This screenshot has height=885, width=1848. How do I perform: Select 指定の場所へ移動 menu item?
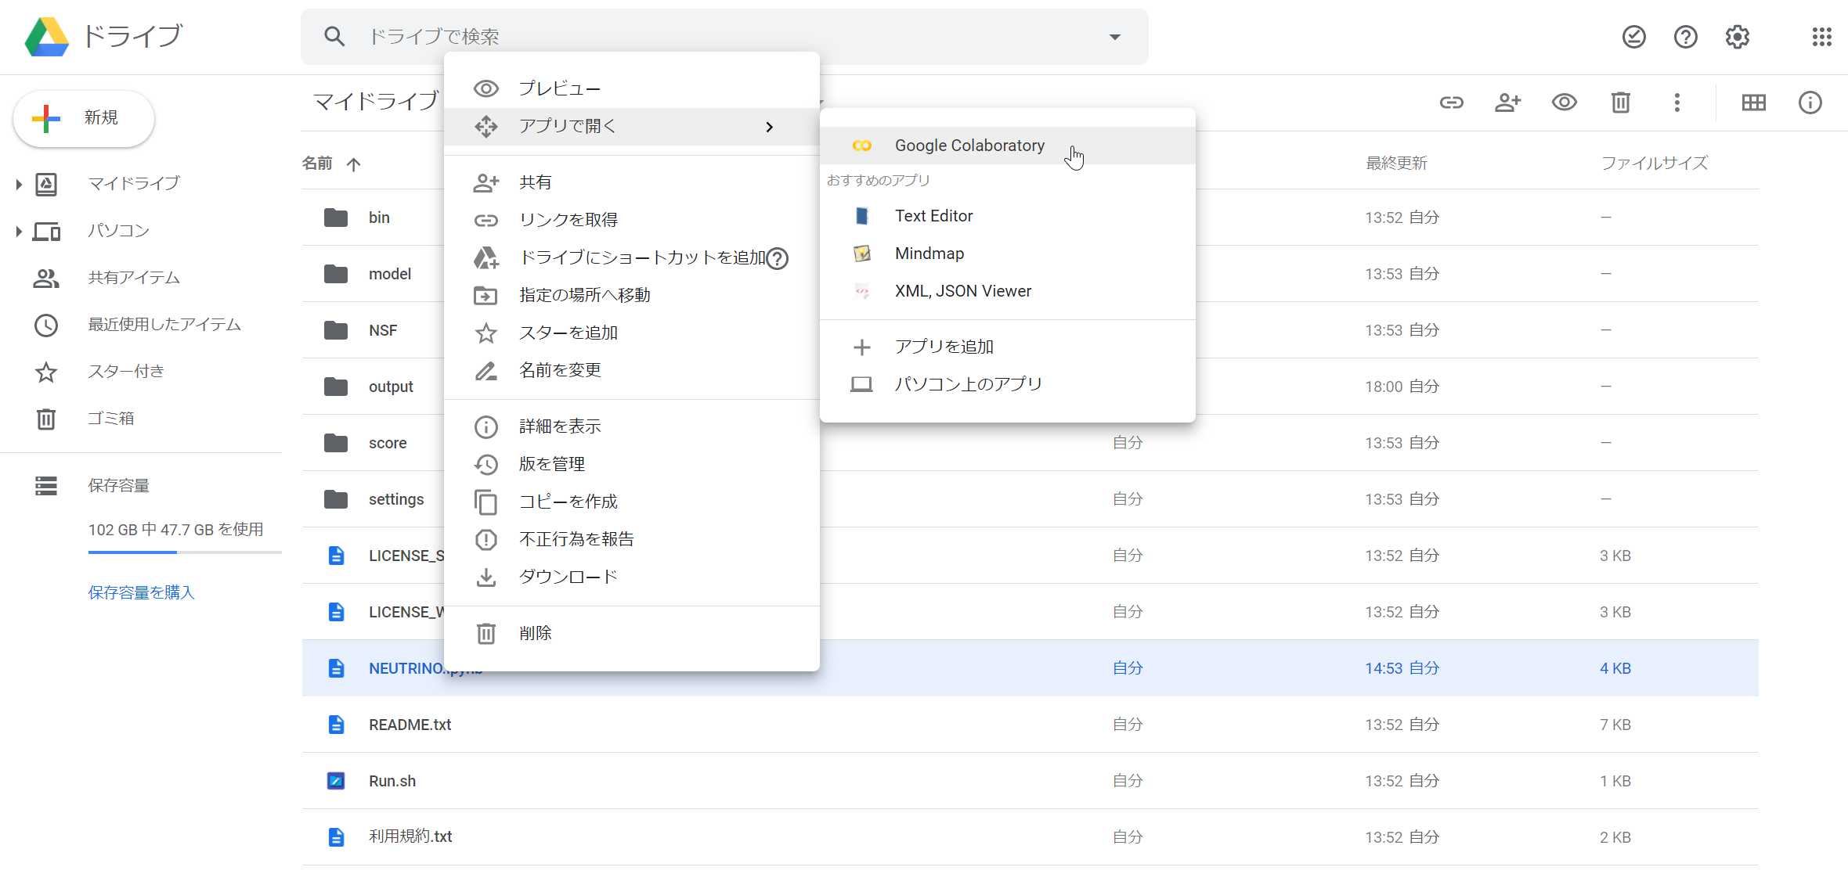tap(632, 295)
